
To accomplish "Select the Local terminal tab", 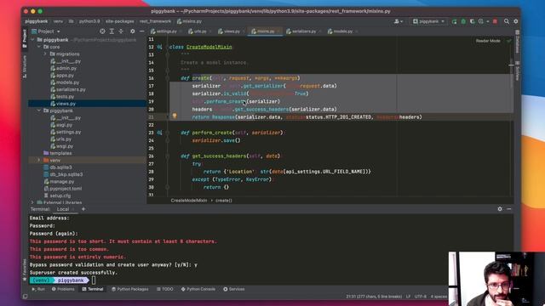I will click(63, 209).
